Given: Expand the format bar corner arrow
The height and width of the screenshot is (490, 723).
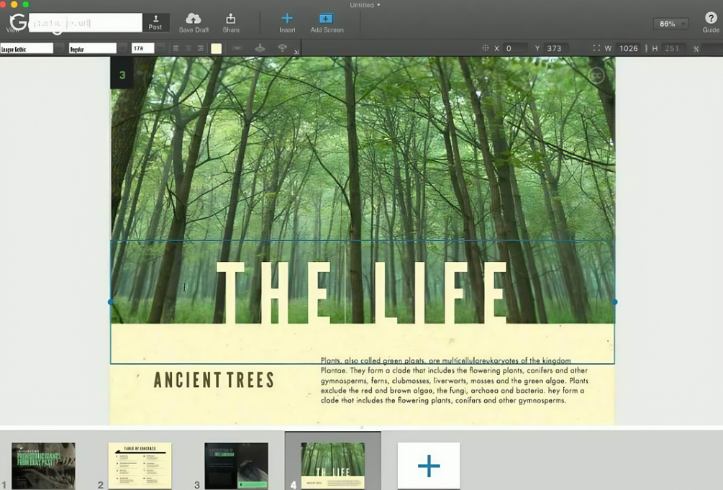Looking at the screenshot, I should [x=296, y=52].
